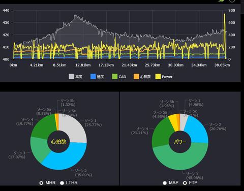Click the light blue power zone 2 slice
This screenshot has width=244, height=191.
(x=197, y=130)
